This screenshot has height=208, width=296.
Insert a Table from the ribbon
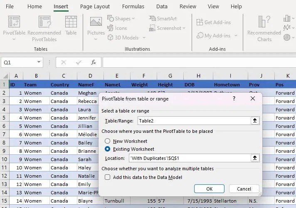tap(71, 25)
